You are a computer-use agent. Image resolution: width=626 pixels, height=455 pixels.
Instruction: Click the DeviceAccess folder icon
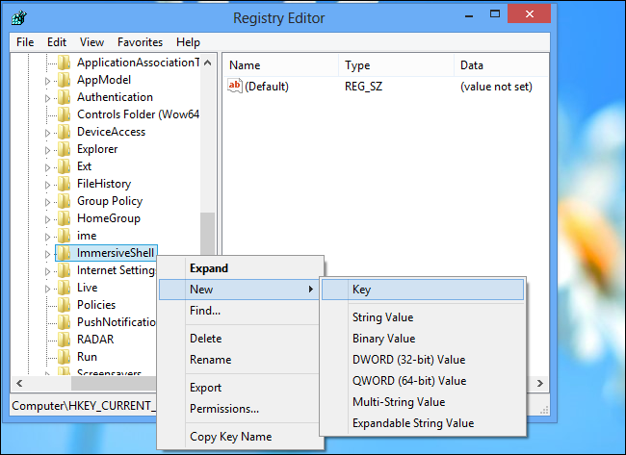pyautogui.click(x=64, y=132)
